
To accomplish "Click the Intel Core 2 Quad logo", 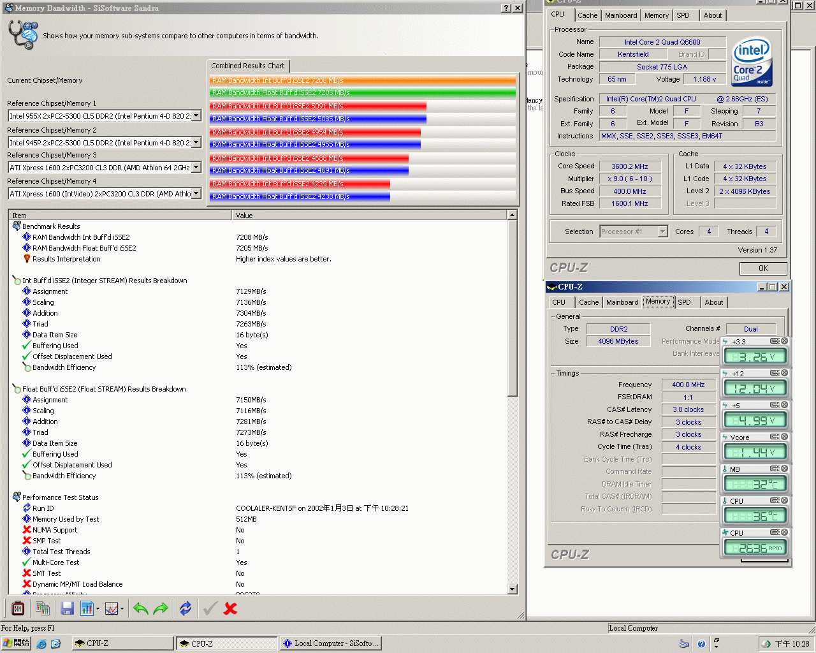I will pos(752,62).
